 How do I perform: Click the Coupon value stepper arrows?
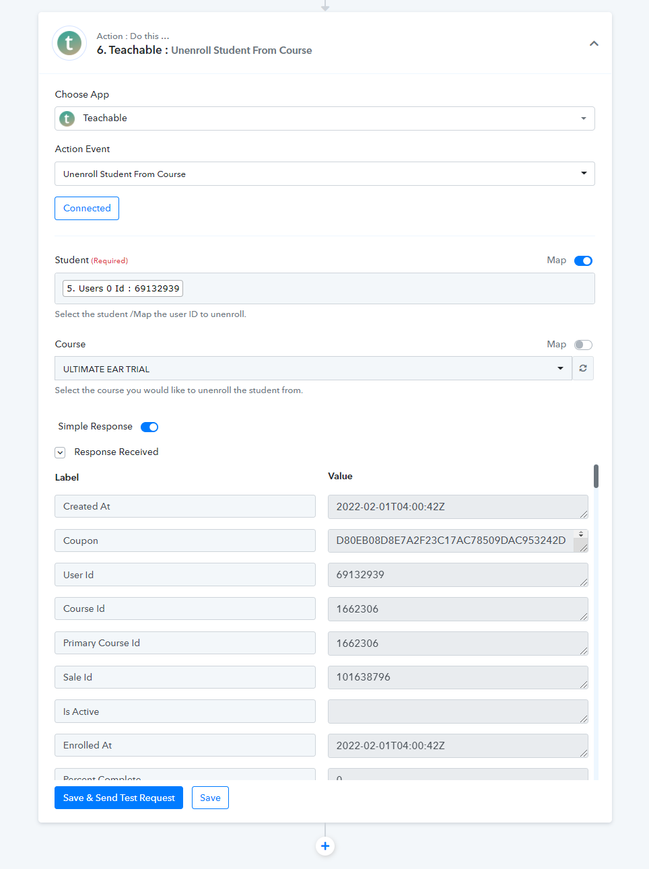tap(581, 534)
